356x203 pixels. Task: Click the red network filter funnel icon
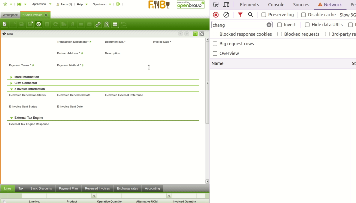(240, 15)
